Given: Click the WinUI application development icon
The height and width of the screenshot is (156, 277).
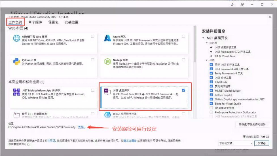Looking at the screenshot, I should pos(107,115).
